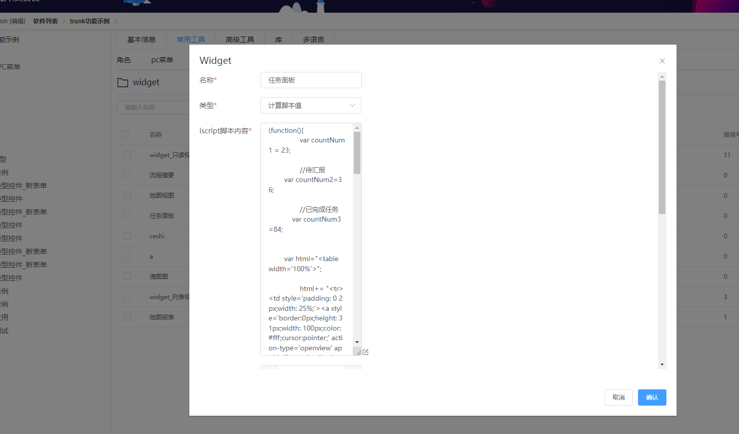
Task: Click dialog scrollbar down arrow
Action: click(x=662, y=365)
